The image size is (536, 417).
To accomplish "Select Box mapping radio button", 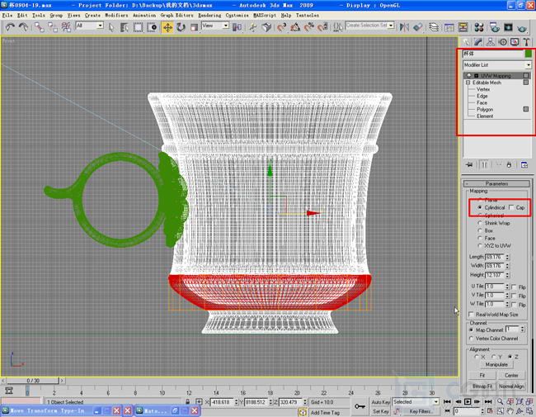I will click(x=480, y=230).
